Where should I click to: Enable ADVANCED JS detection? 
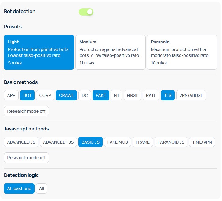(21, 142)
